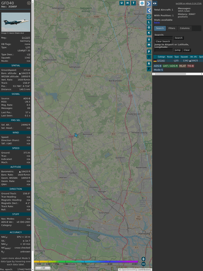
Task: Click the Clear Search button
Action: [x=163, y=42]
